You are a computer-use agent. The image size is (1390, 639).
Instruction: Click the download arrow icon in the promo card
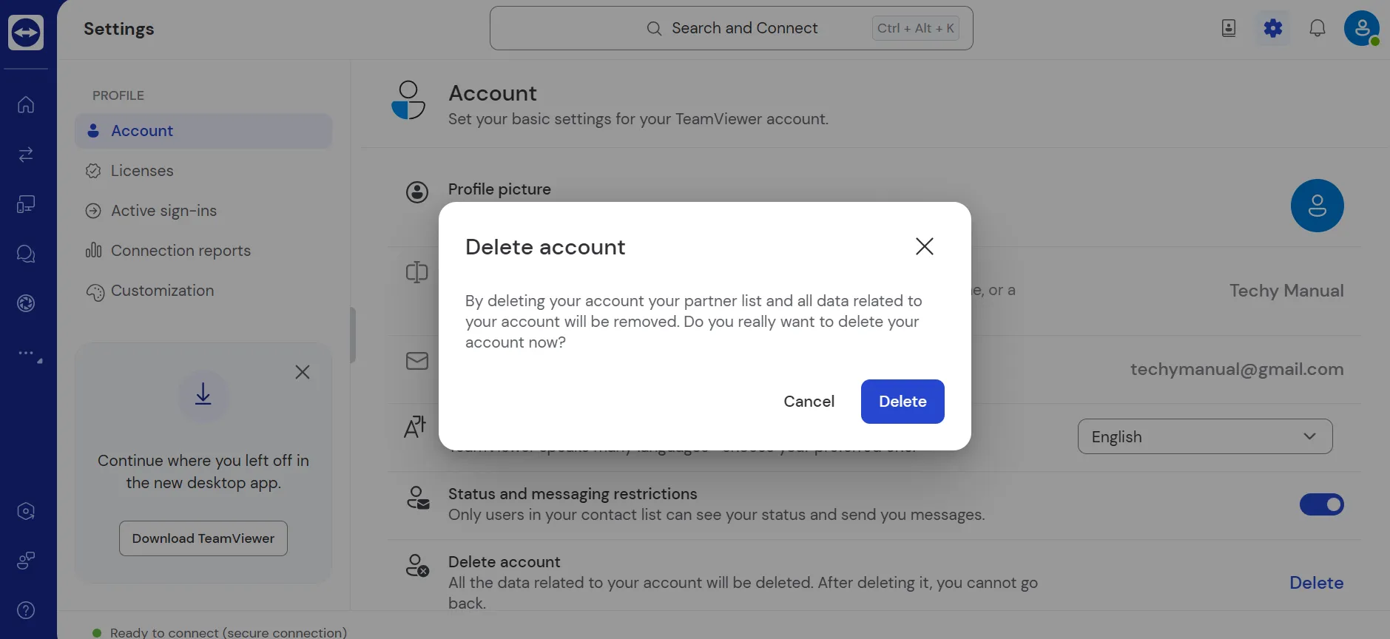click(203, 396)
